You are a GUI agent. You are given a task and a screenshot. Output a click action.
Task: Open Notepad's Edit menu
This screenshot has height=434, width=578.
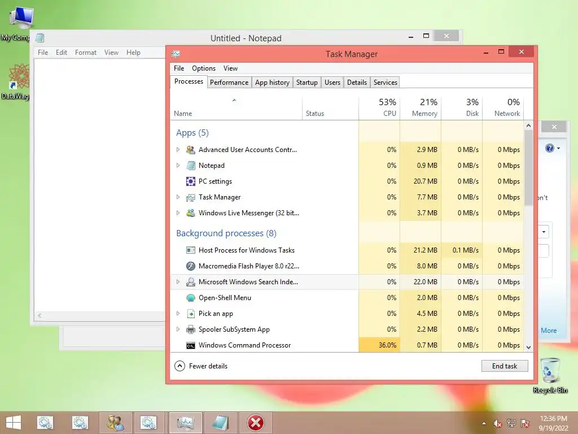coord(61,53)
